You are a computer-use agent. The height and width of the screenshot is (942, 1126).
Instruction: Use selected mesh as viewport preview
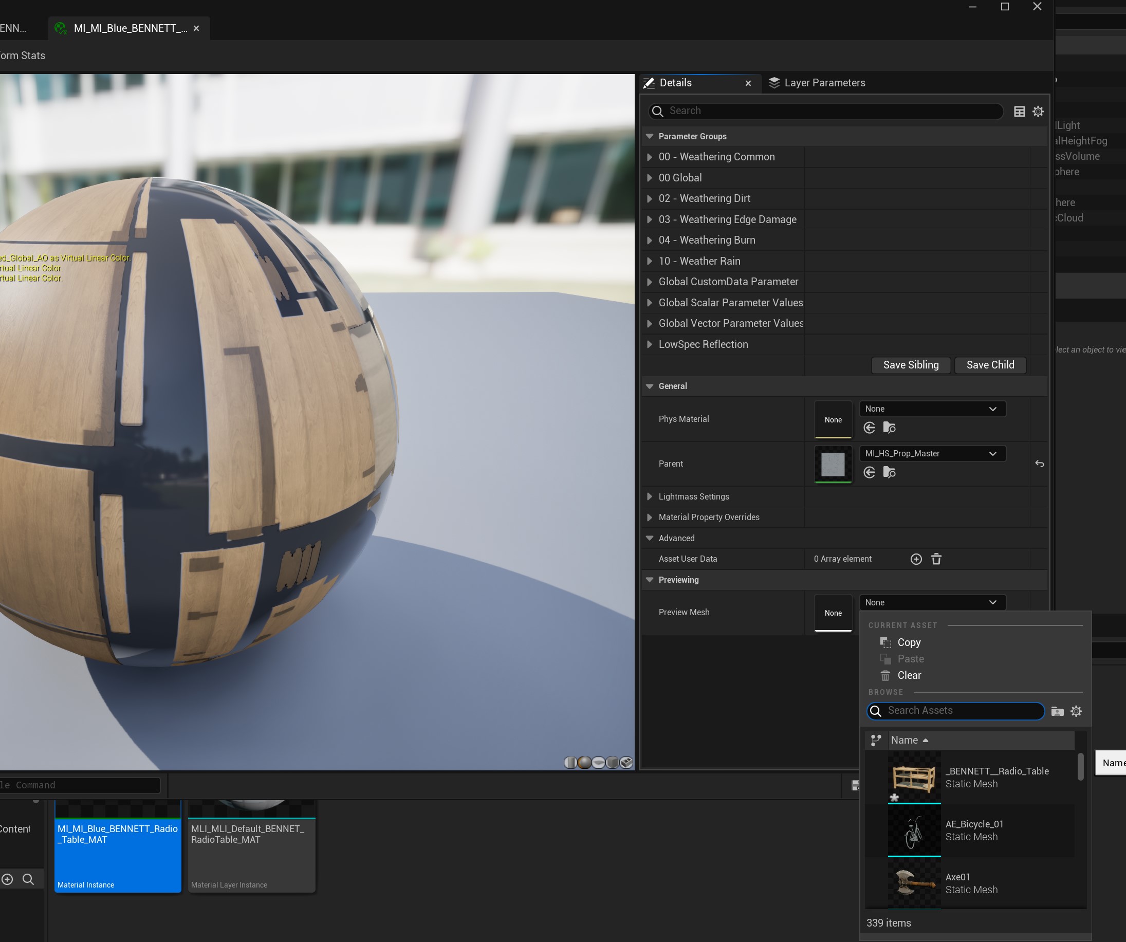tap(626, 763)
